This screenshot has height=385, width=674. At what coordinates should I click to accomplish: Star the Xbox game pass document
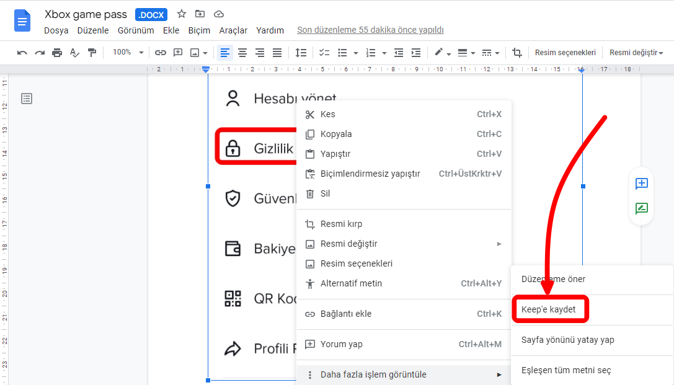(x=182, y=14)
